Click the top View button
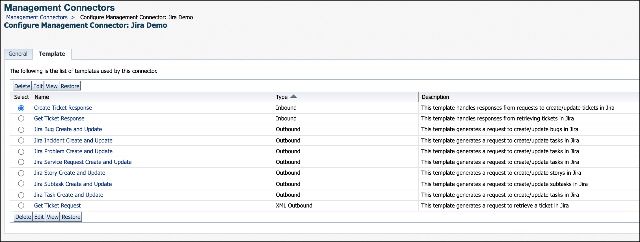This screenshot has height=242, width=640. pyautogui.click(x=51, y=86)
